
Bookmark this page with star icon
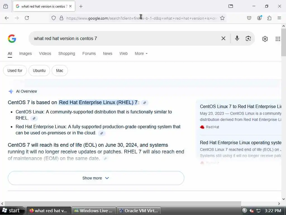(x=222, y=18)
